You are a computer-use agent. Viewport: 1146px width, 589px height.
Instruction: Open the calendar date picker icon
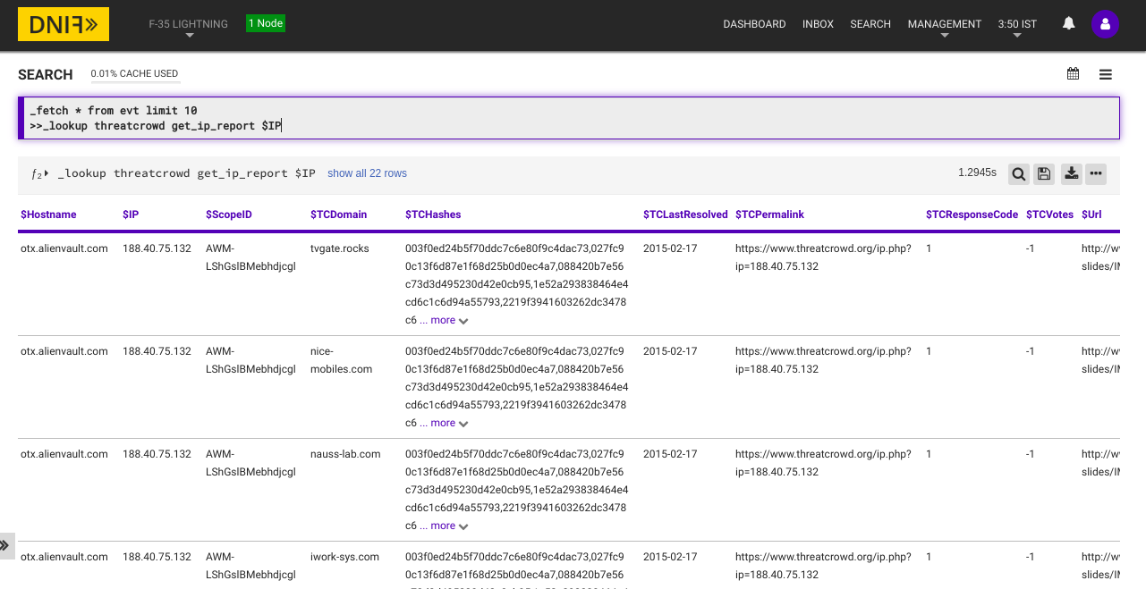[x=1073, y=74]
